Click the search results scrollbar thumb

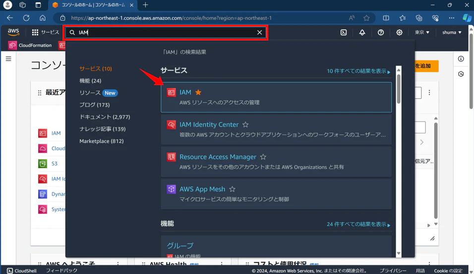pyautogui.click(x=399, y=89)
